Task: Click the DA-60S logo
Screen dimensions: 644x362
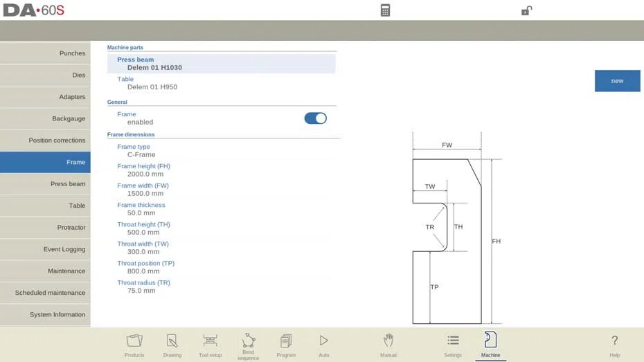Action: [34, 10]
